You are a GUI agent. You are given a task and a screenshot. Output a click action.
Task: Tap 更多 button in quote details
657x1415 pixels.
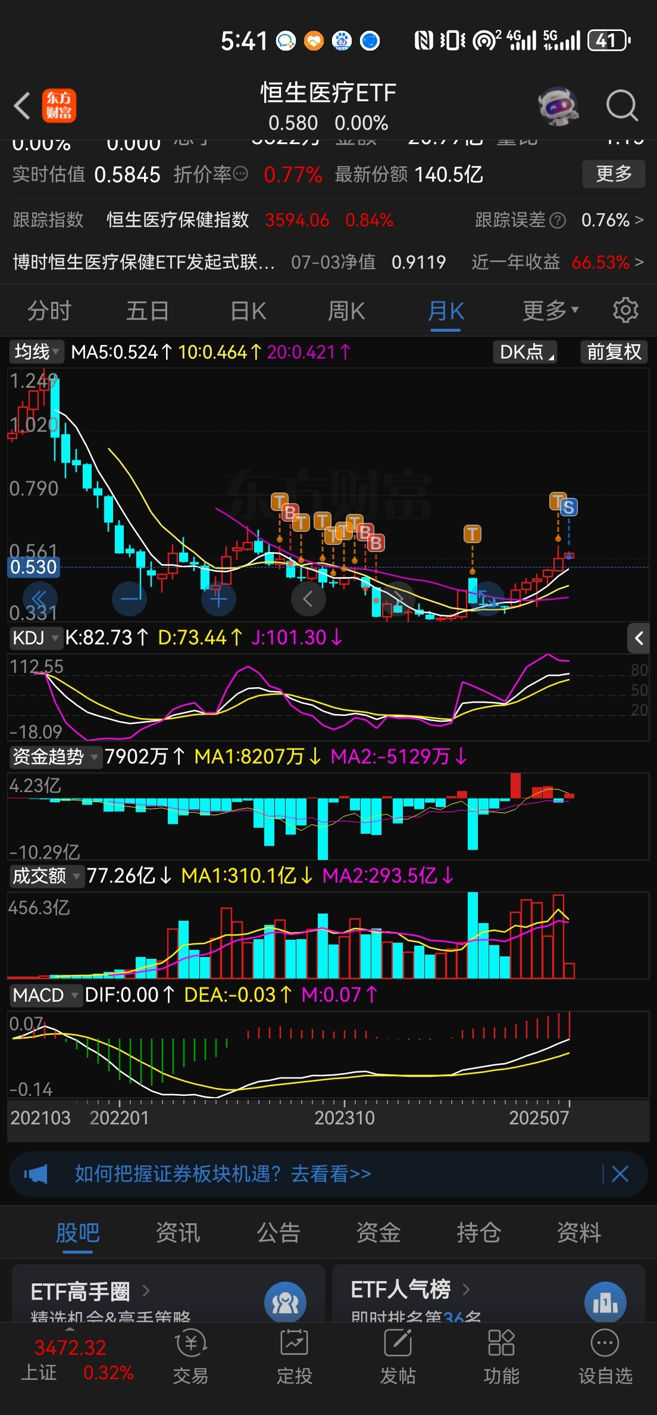(x=614, y=174)
